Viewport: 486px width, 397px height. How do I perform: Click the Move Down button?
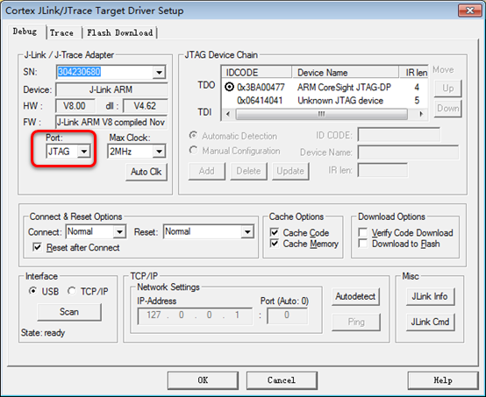pos(448,109)
